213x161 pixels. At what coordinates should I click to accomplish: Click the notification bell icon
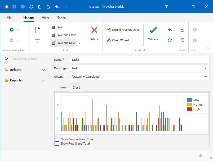(201, 156)
